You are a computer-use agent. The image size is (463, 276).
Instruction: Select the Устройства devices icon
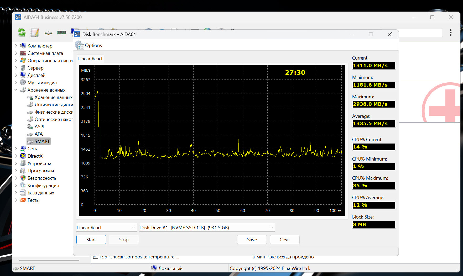point(23,163)
